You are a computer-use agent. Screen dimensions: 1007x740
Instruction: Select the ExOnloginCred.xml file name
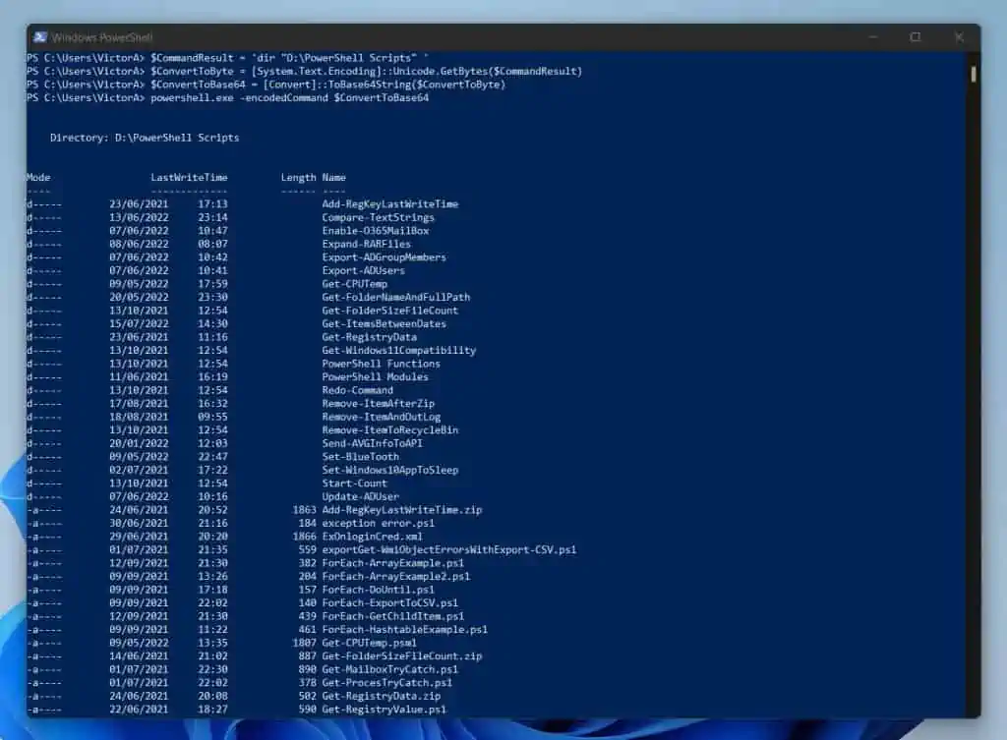click(373, 537)
